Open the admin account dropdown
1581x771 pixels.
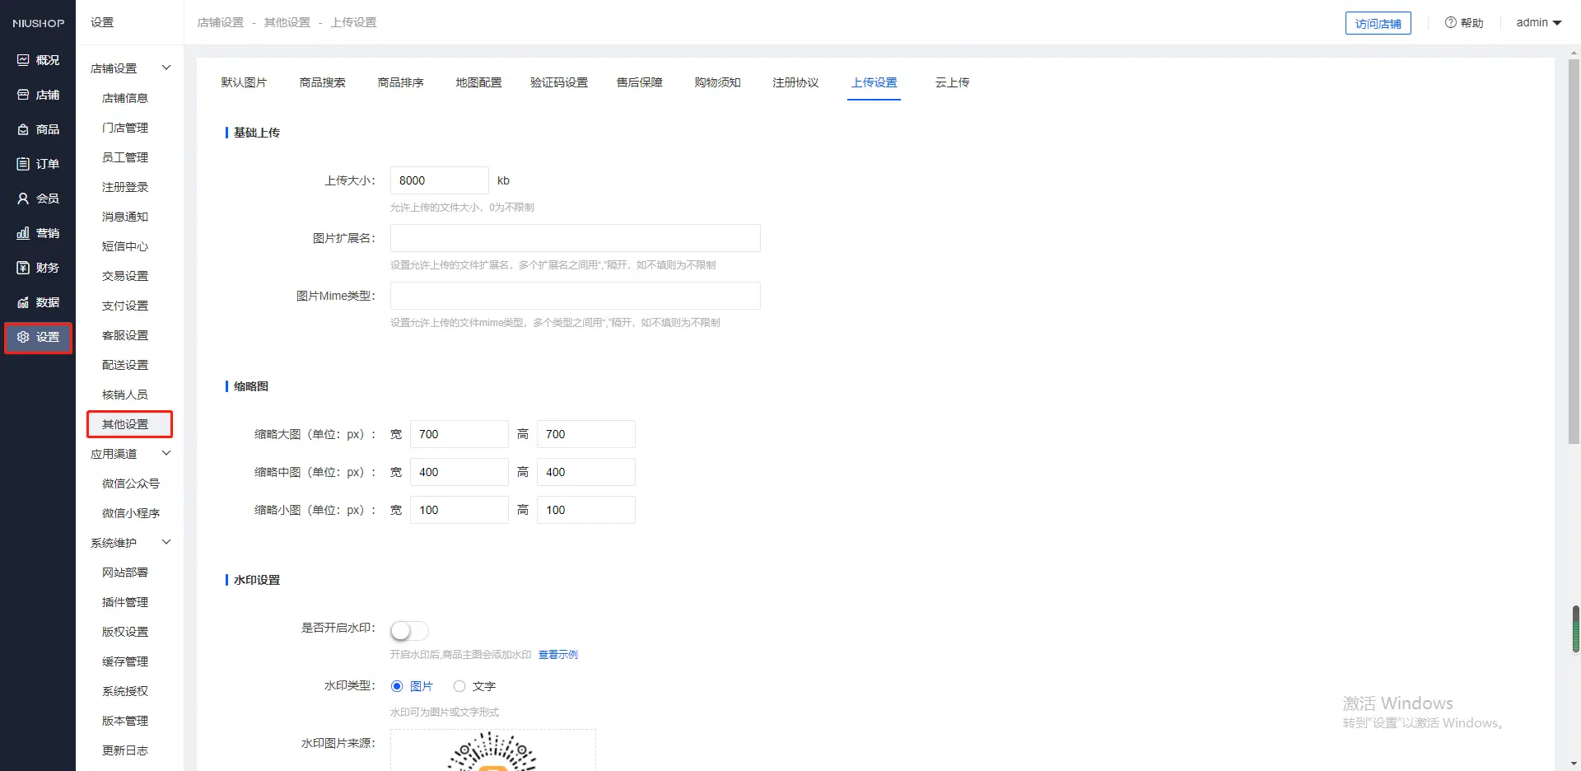click(x=1538, y=22)
